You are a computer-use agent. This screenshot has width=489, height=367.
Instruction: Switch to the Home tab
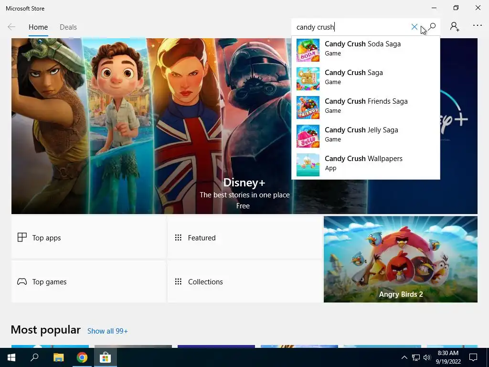pos(38,27)
